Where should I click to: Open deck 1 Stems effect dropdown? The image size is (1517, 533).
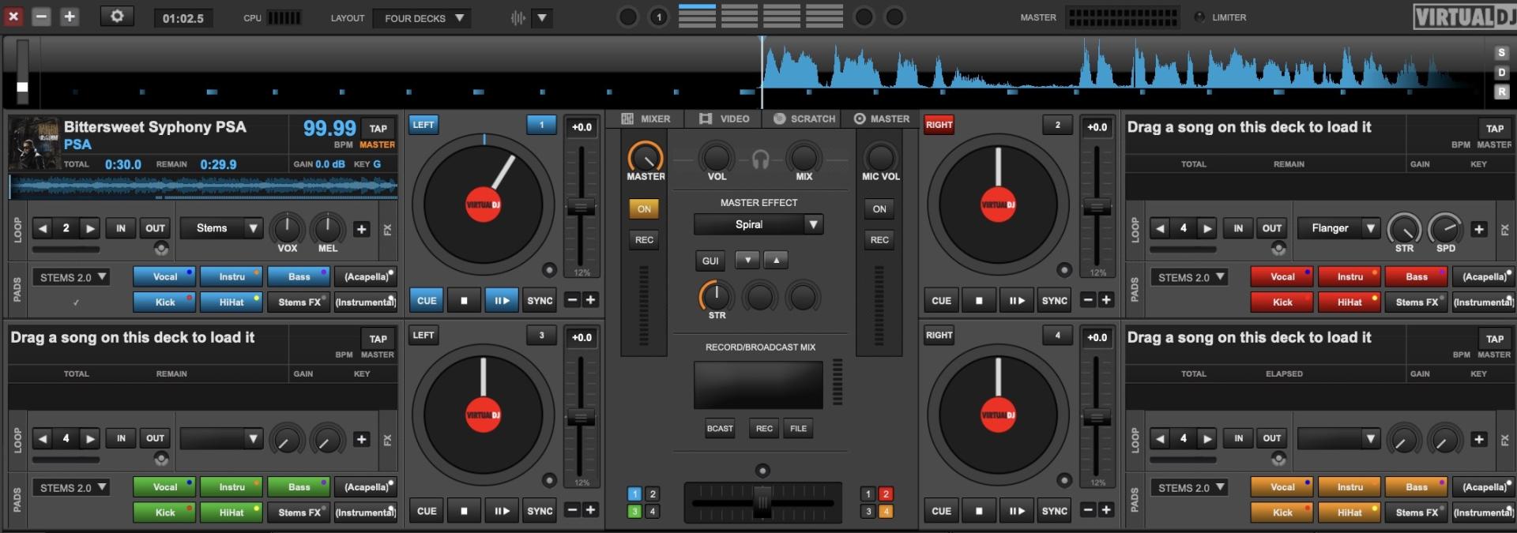[x=221, y=228]
